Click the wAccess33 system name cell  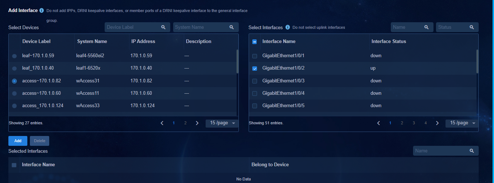[88, 106]
